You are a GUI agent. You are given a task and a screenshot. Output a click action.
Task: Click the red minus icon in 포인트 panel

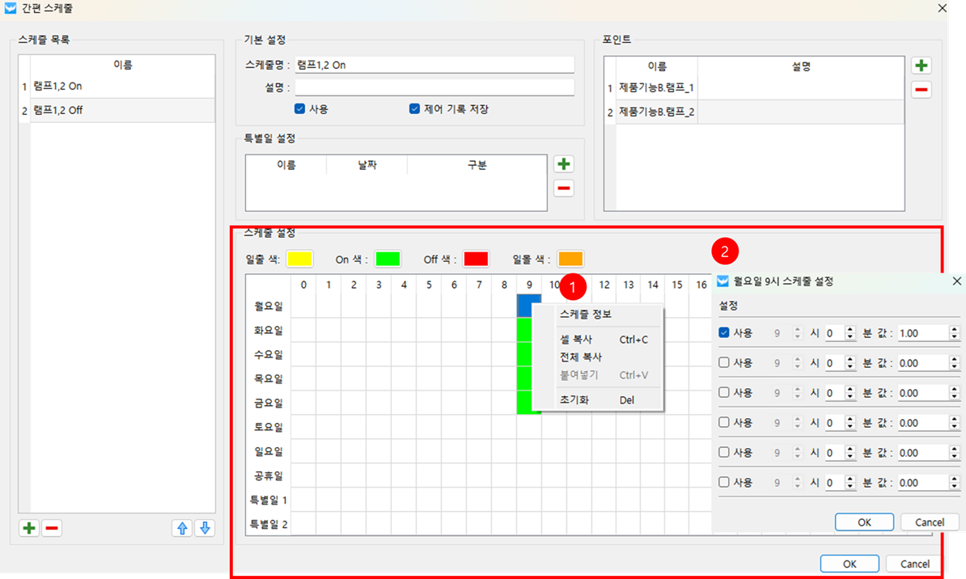click(921, 90)
